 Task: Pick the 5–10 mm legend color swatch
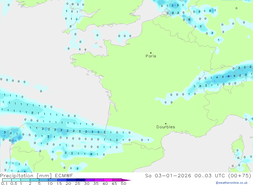[x=44, y=180]
